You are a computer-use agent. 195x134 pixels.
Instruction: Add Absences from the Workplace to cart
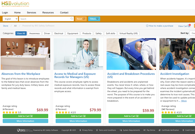point(25,116)
